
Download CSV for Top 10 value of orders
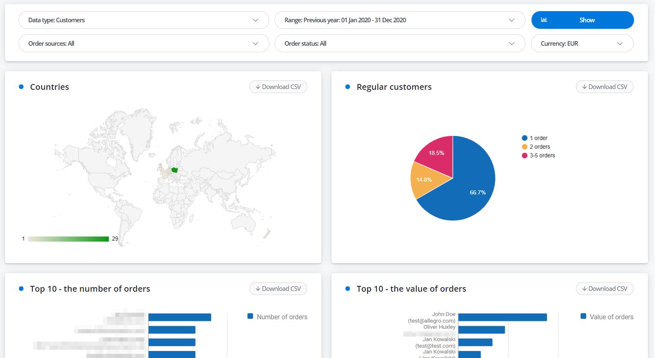605,288
